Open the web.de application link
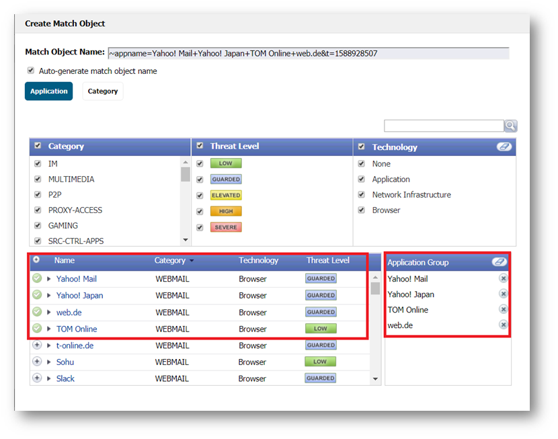This screenshot has height=439, width=558. [69, 313]
